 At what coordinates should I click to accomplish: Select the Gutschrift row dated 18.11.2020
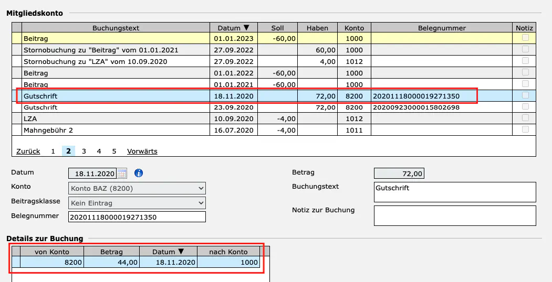point(274,96)
